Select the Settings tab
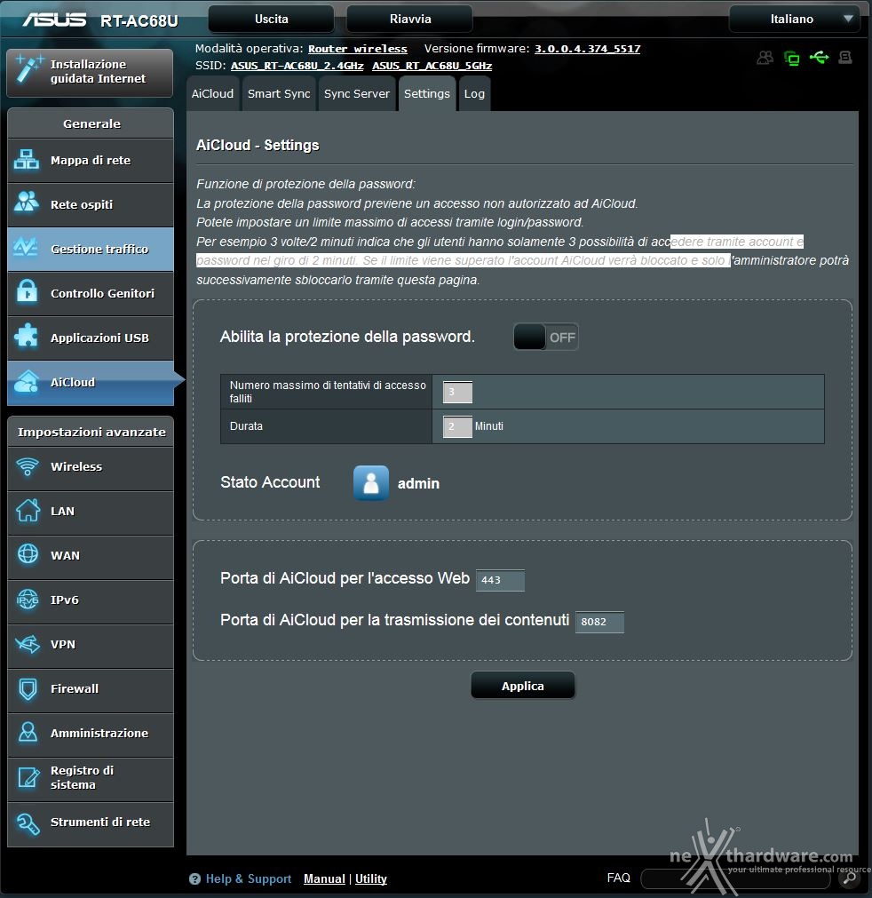The height and width of the screenshot is (898, 872). pos(427,93)
